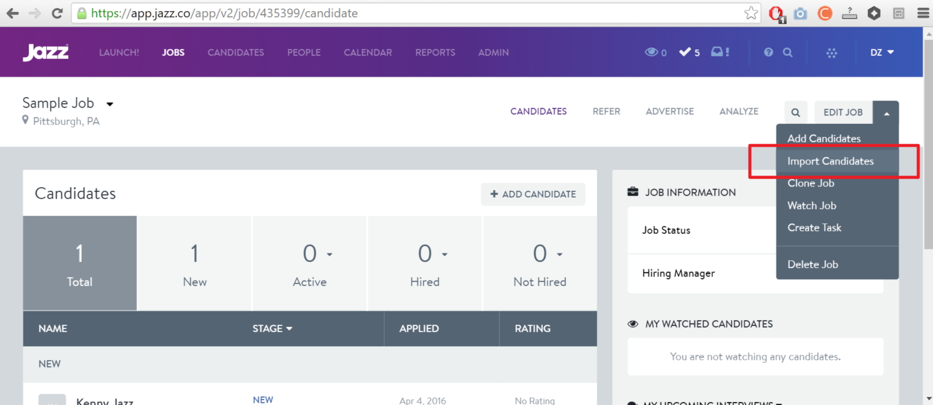The width and height of the screenshot is (933, 405).
Task: Click the header search magnifier icon
Action: (787, 53)
